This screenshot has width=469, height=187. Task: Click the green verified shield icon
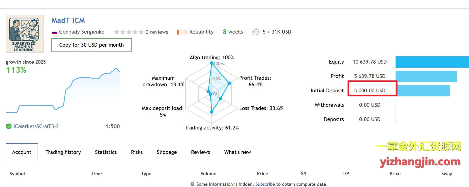tap(9, 126)
